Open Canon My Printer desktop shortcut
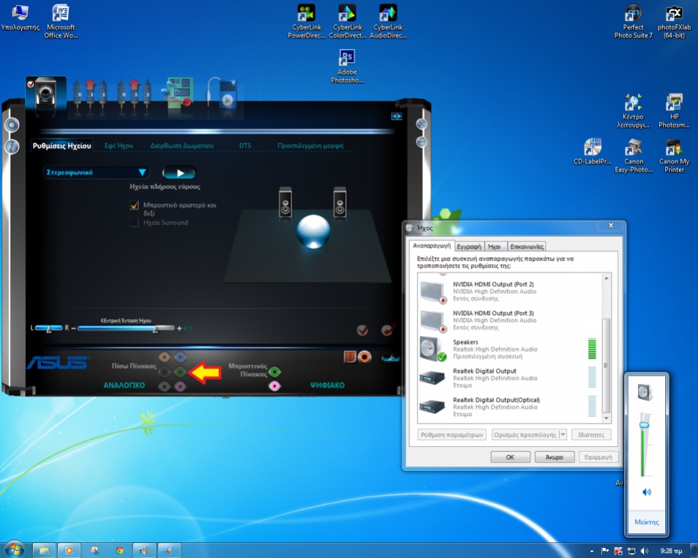 (x=674, y=156)
